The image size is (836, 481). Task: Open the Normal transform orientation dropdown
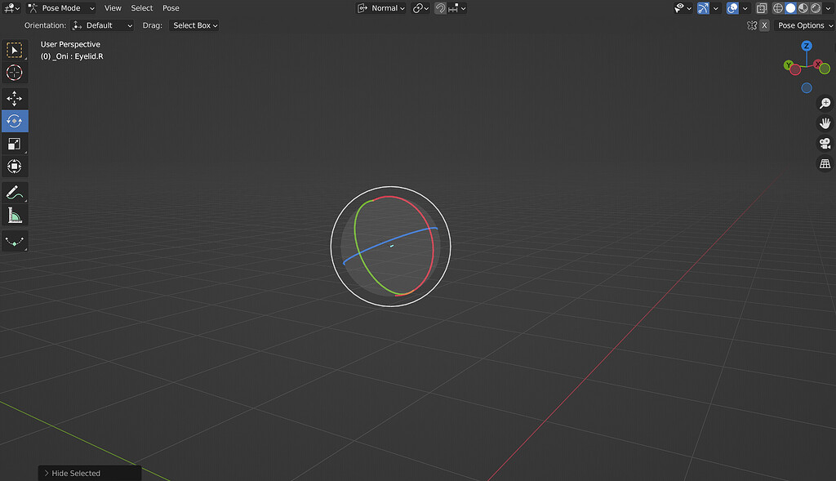[381, 8]
